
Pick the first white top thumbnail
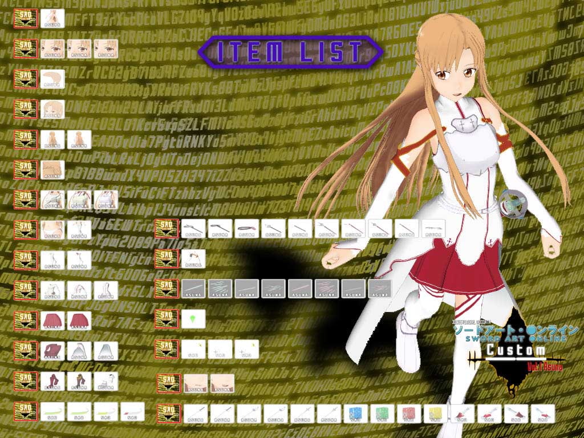pos(52,200)
